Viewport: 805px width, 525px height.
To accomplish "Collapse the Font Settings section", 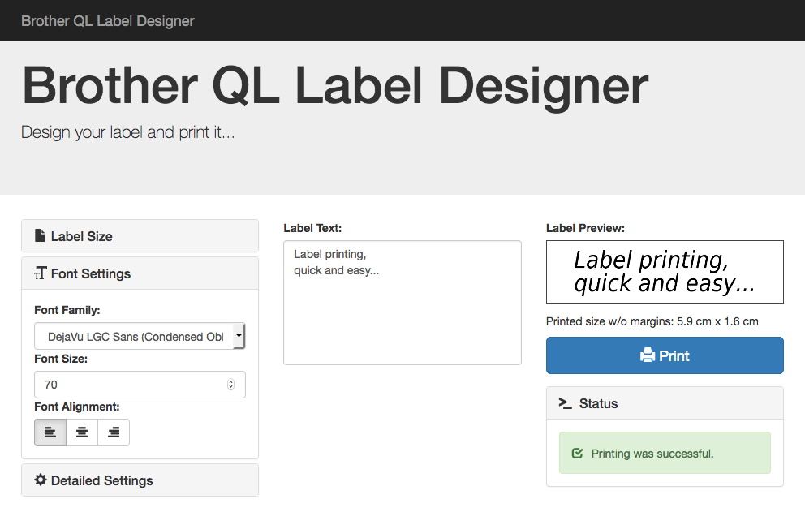I will tap(140, 273).
